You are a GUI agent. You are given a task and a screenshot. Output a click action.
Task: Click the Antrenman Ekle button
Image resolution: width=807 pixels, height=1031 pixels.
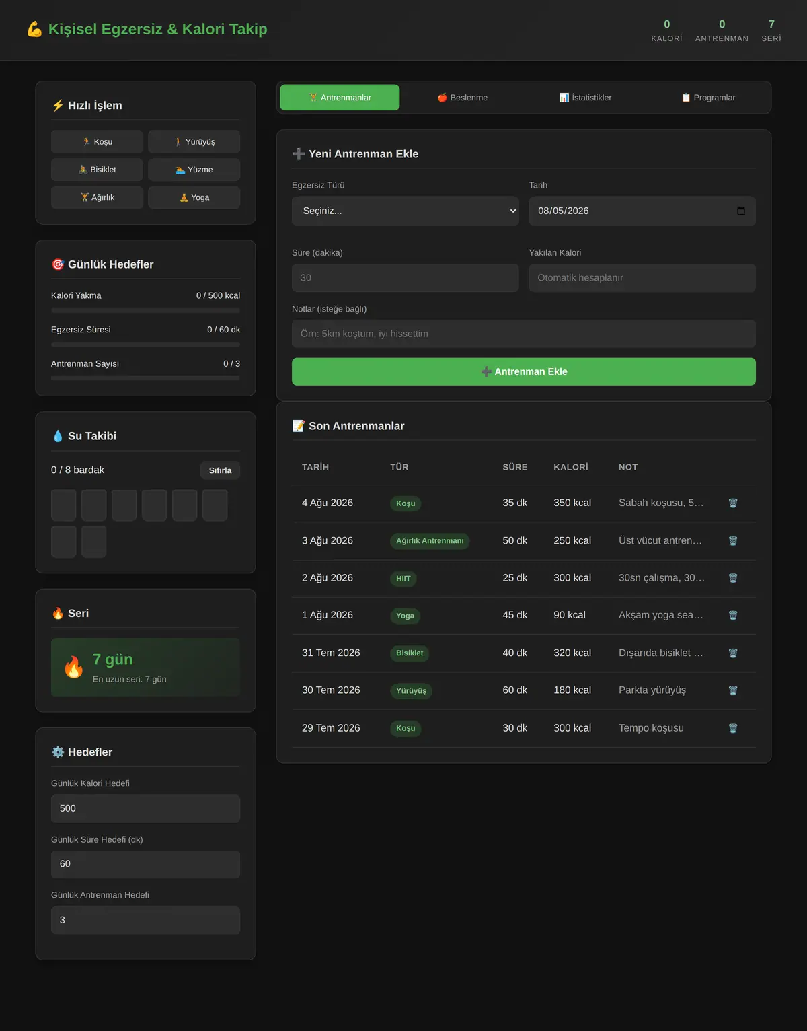coord(524,371)
